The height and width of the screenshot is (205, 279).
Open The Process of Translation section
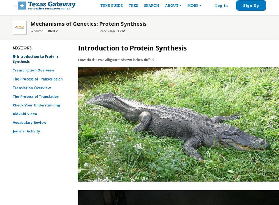[x=36, y=97]
